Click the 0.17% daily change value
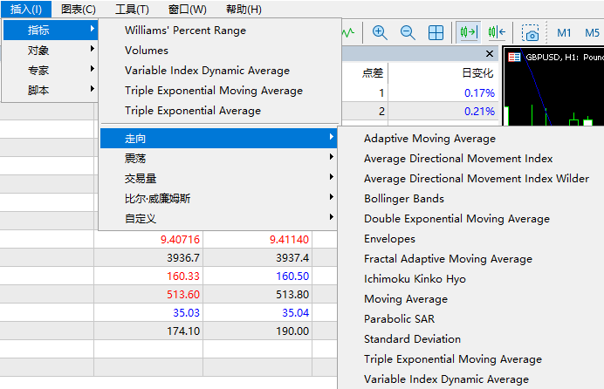 click(x=479, y=92)
